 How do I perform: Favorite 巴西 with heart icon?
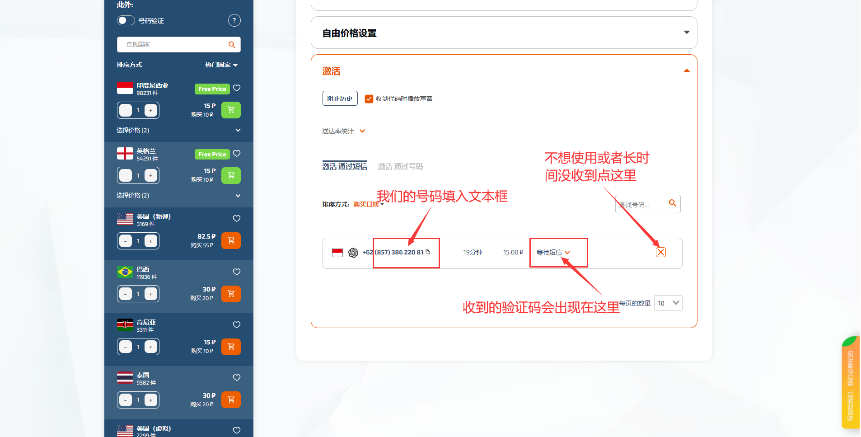[x=237, y=272]
